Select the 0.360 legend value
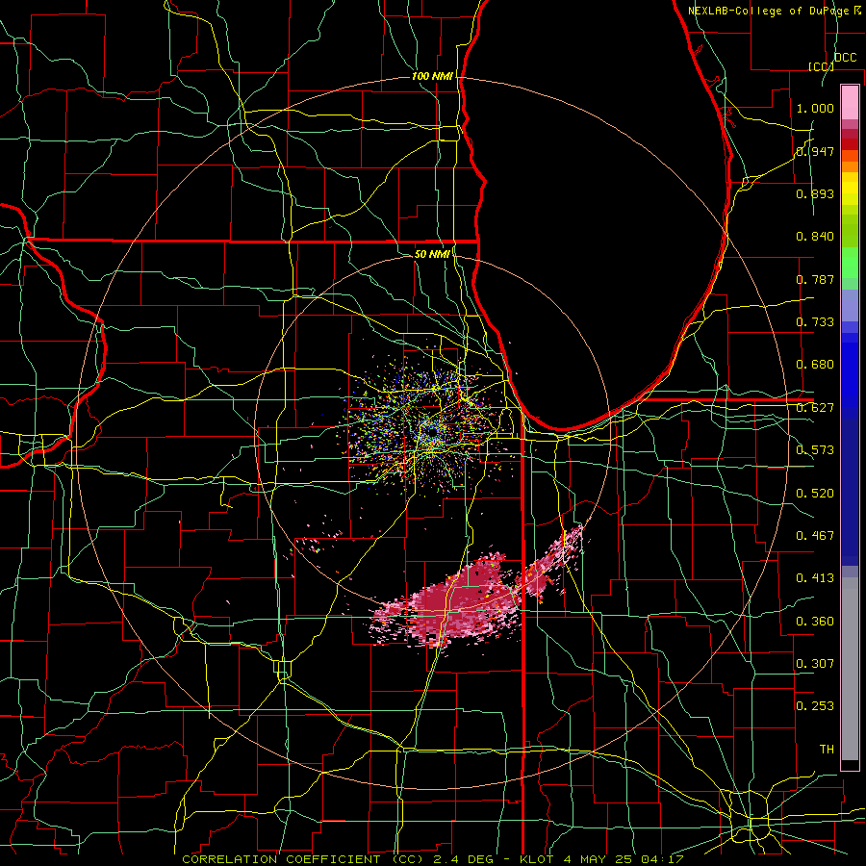866x866 pixels. [815, 622]
